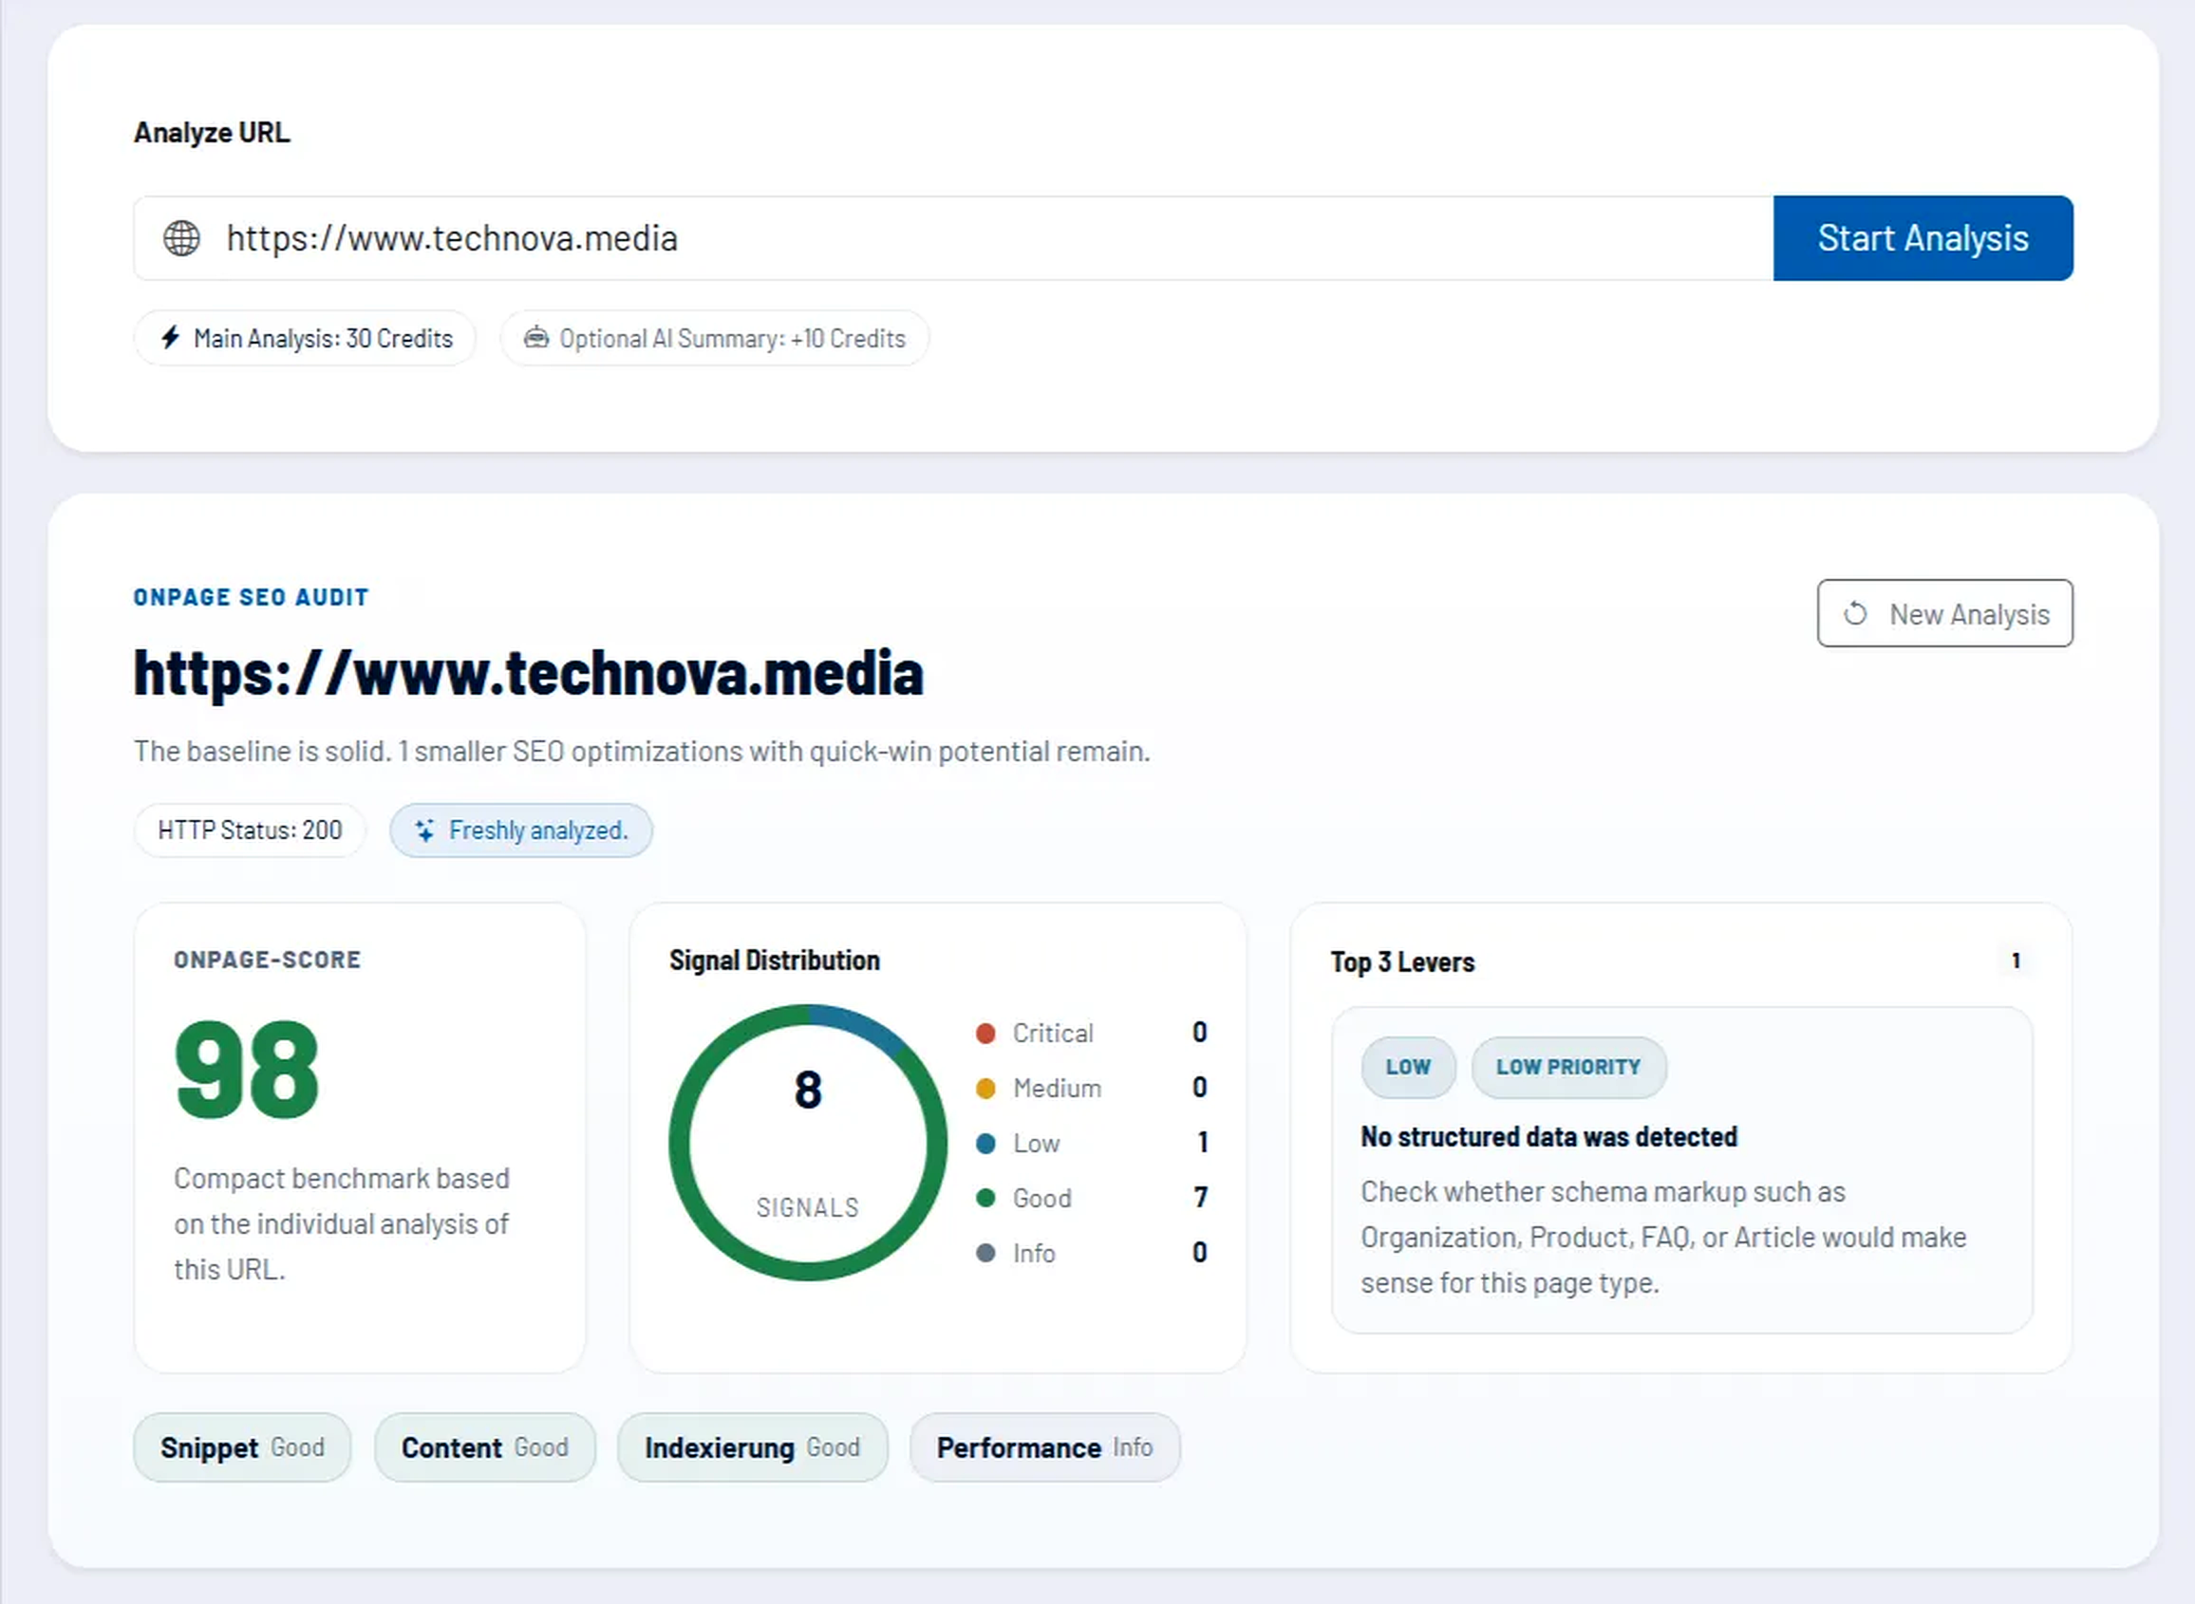Screen dimensions: 2195x1604
Task: Click the Signal Distribution title
Action: click(x=775, y=961)
